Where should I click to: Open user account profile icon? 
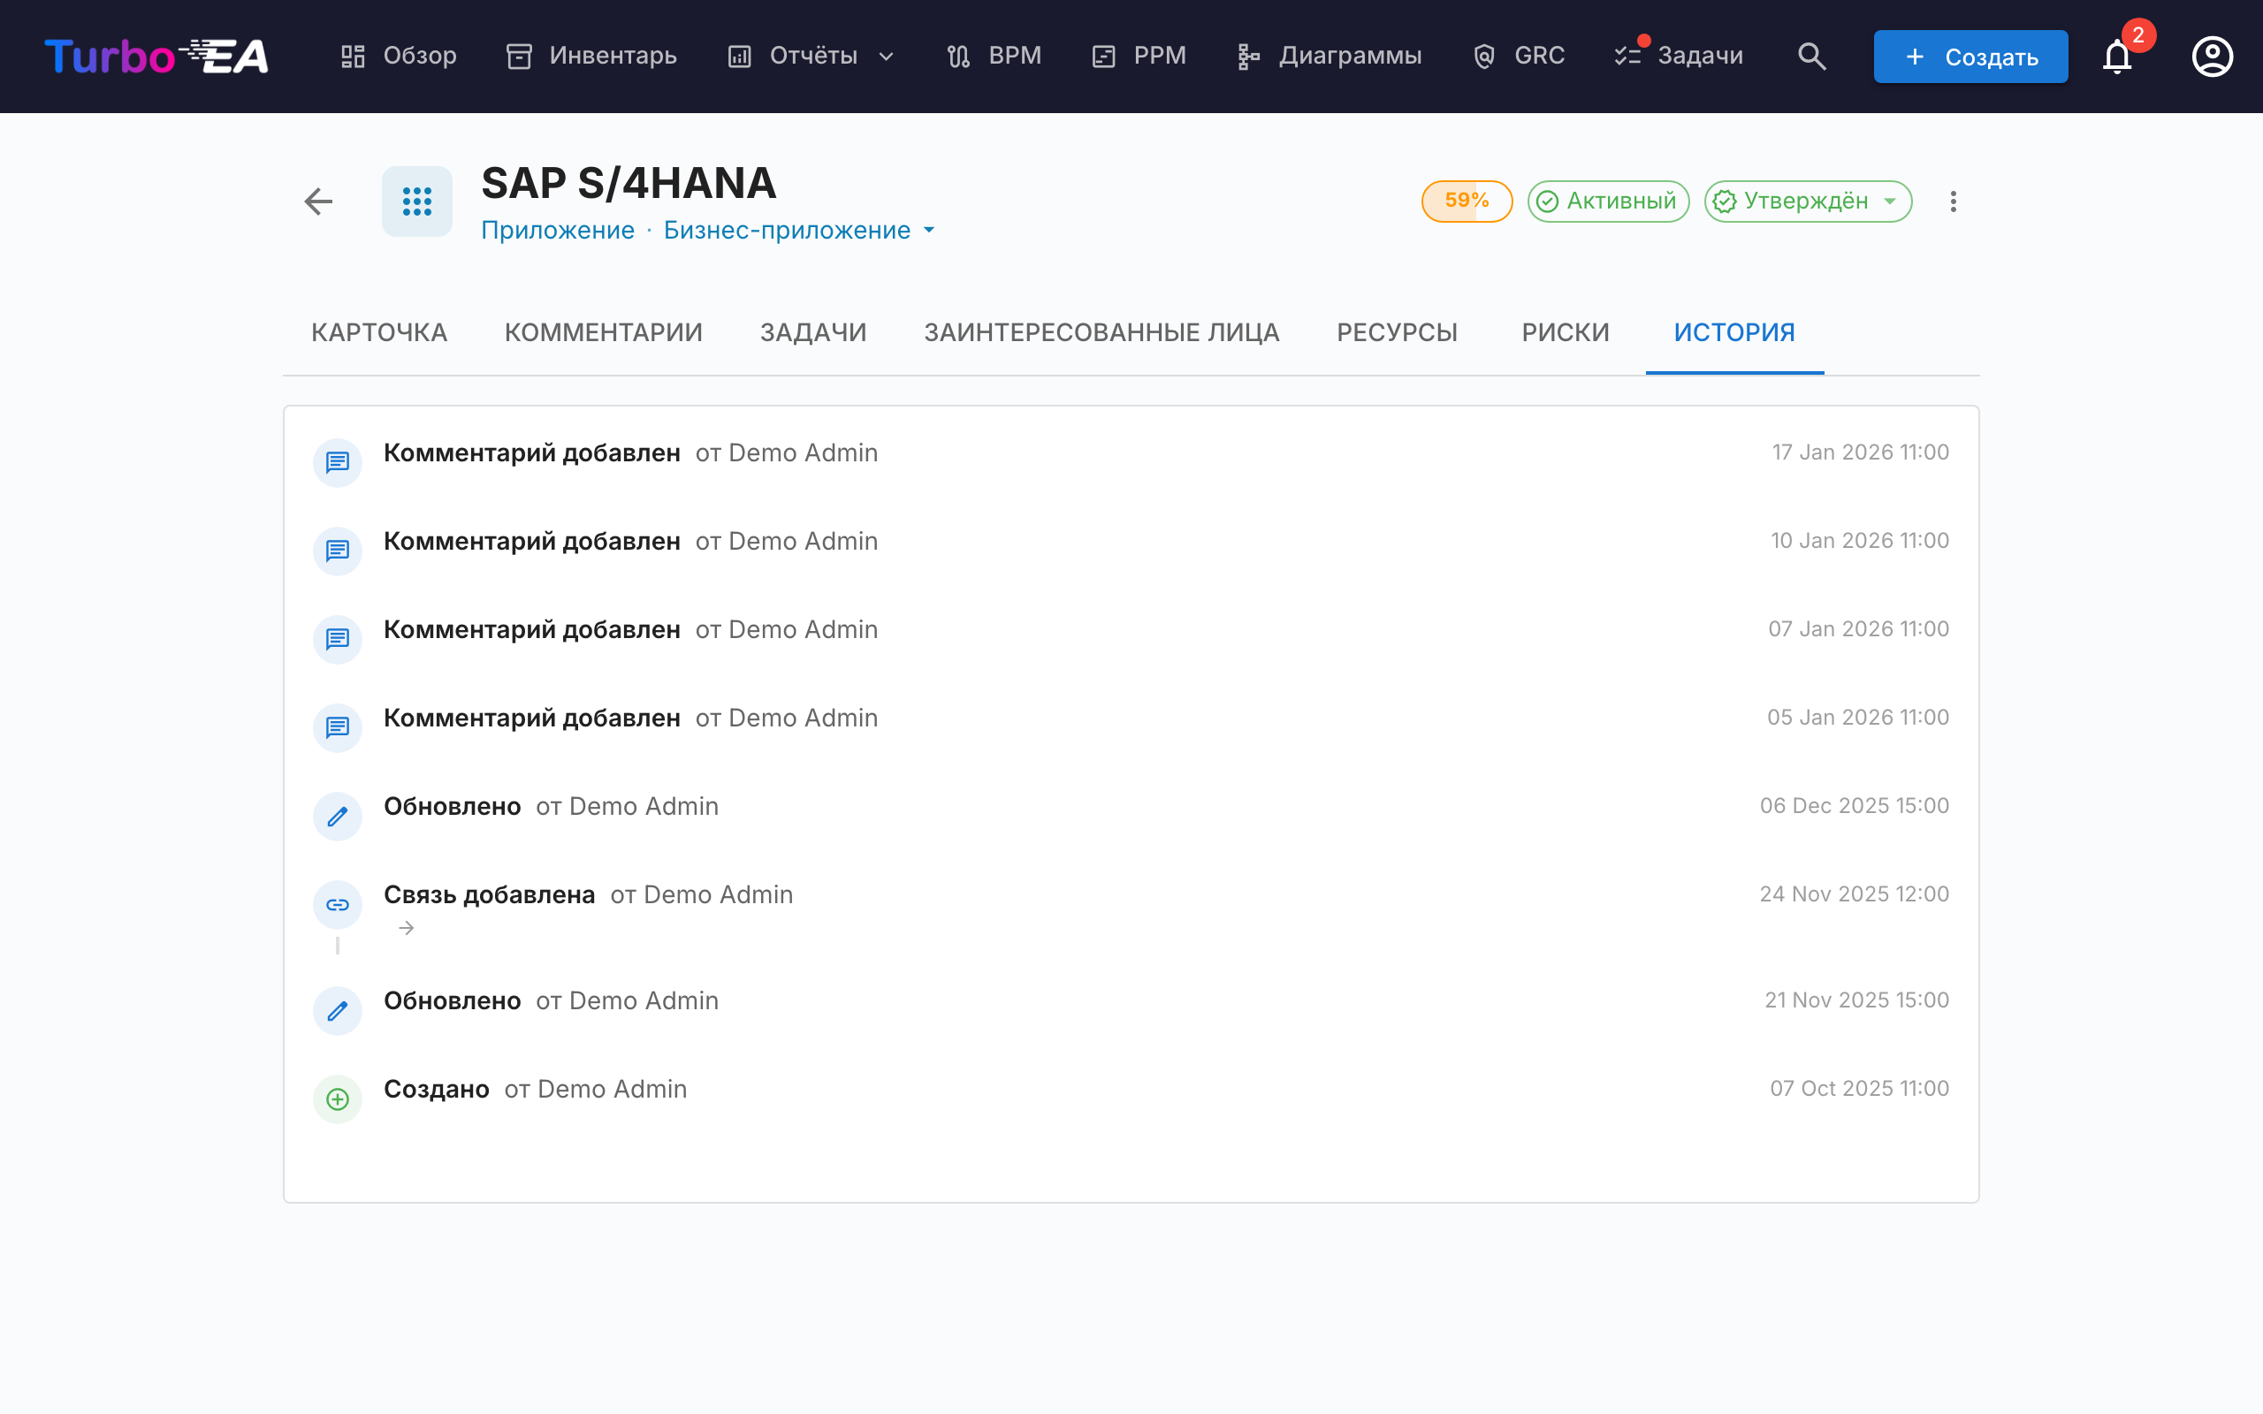click(x=2212, y=56)
